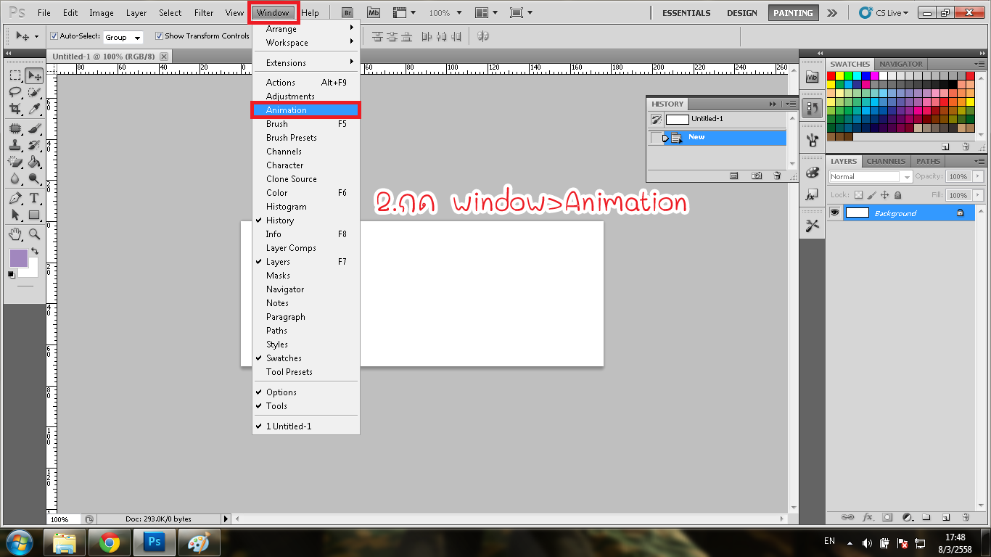Delete the current state in History panel
The height and width of the screenshot is (557, 991).
click(x=777, y=176)
